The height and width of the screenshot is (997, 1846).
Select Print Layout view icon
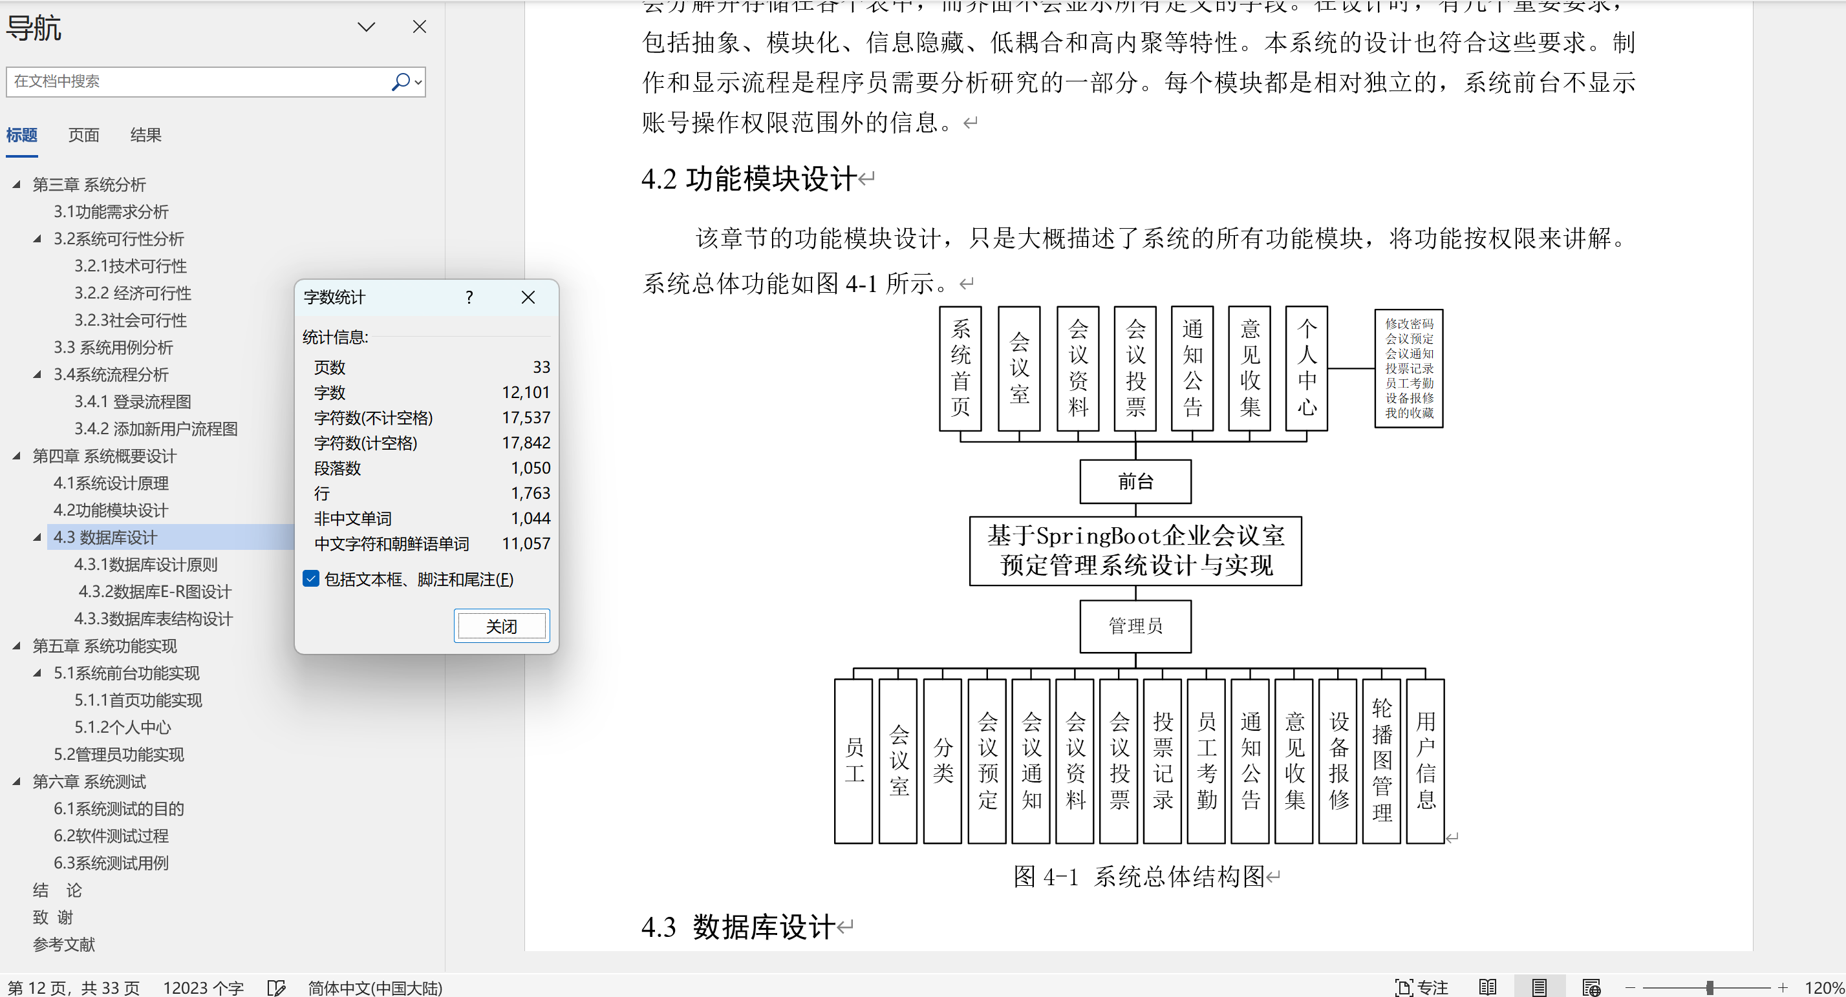(x=1539, y=987)
